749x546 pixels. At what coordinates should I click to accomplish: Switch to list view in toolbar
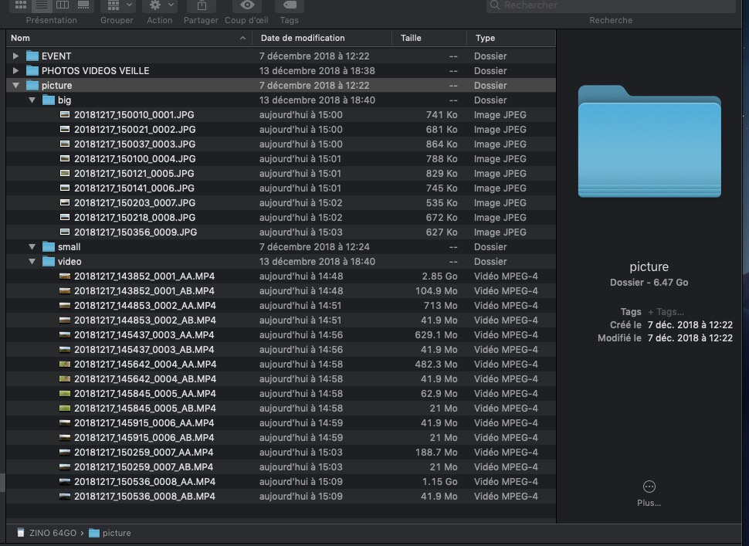(42, 5)
